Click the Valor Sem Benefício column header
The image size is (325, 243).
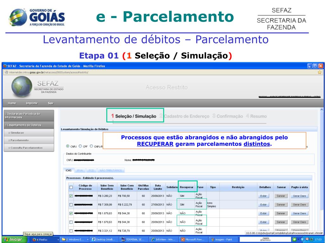(x=107, y=187)
